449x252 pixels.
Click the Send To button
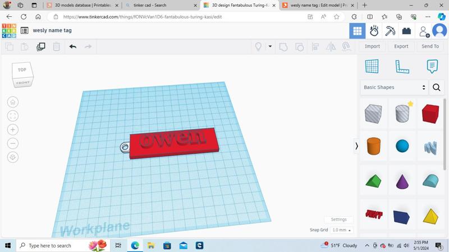click(x=430, y=46)
